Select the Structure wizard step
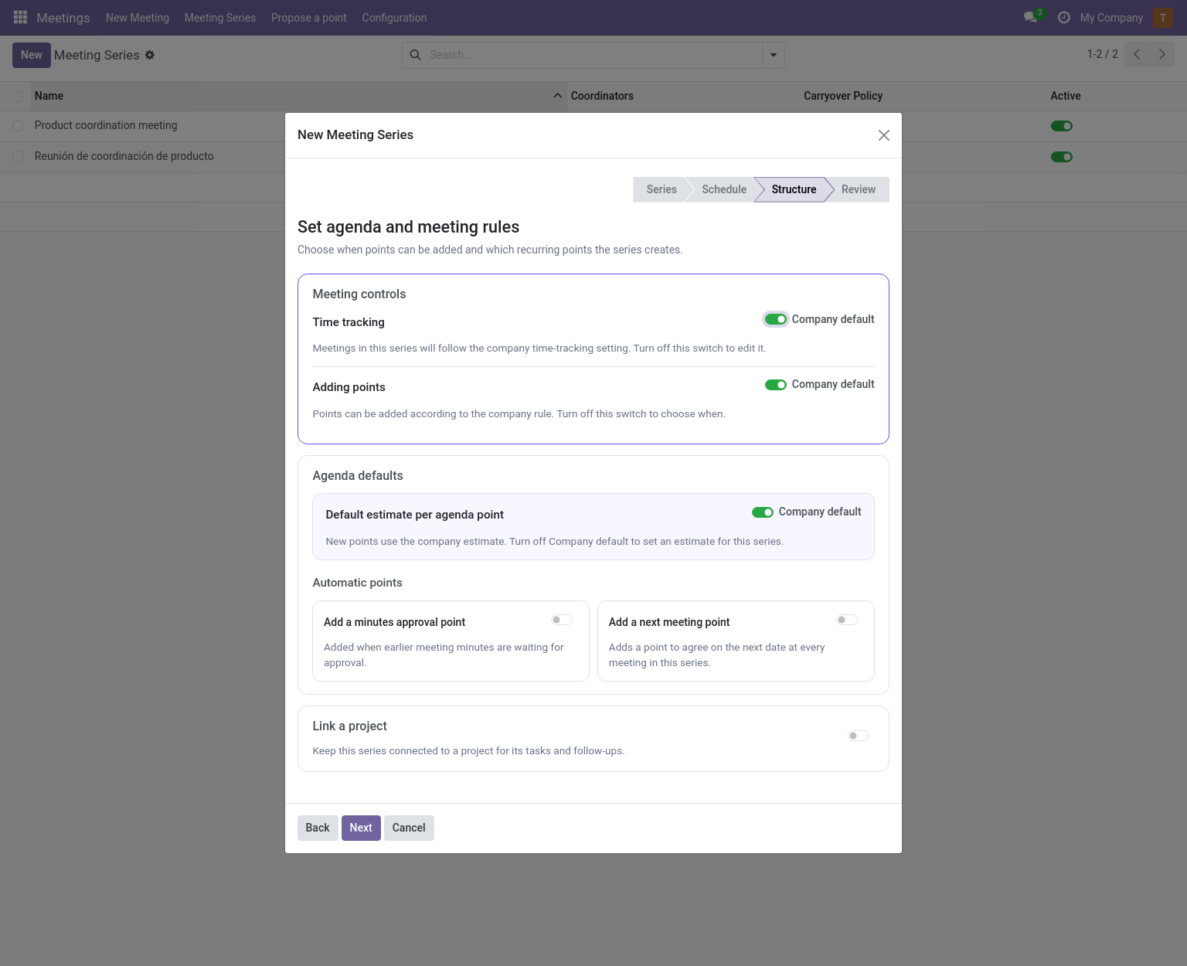This screenshot has height=966, width=1187. (x=794, y=189)
